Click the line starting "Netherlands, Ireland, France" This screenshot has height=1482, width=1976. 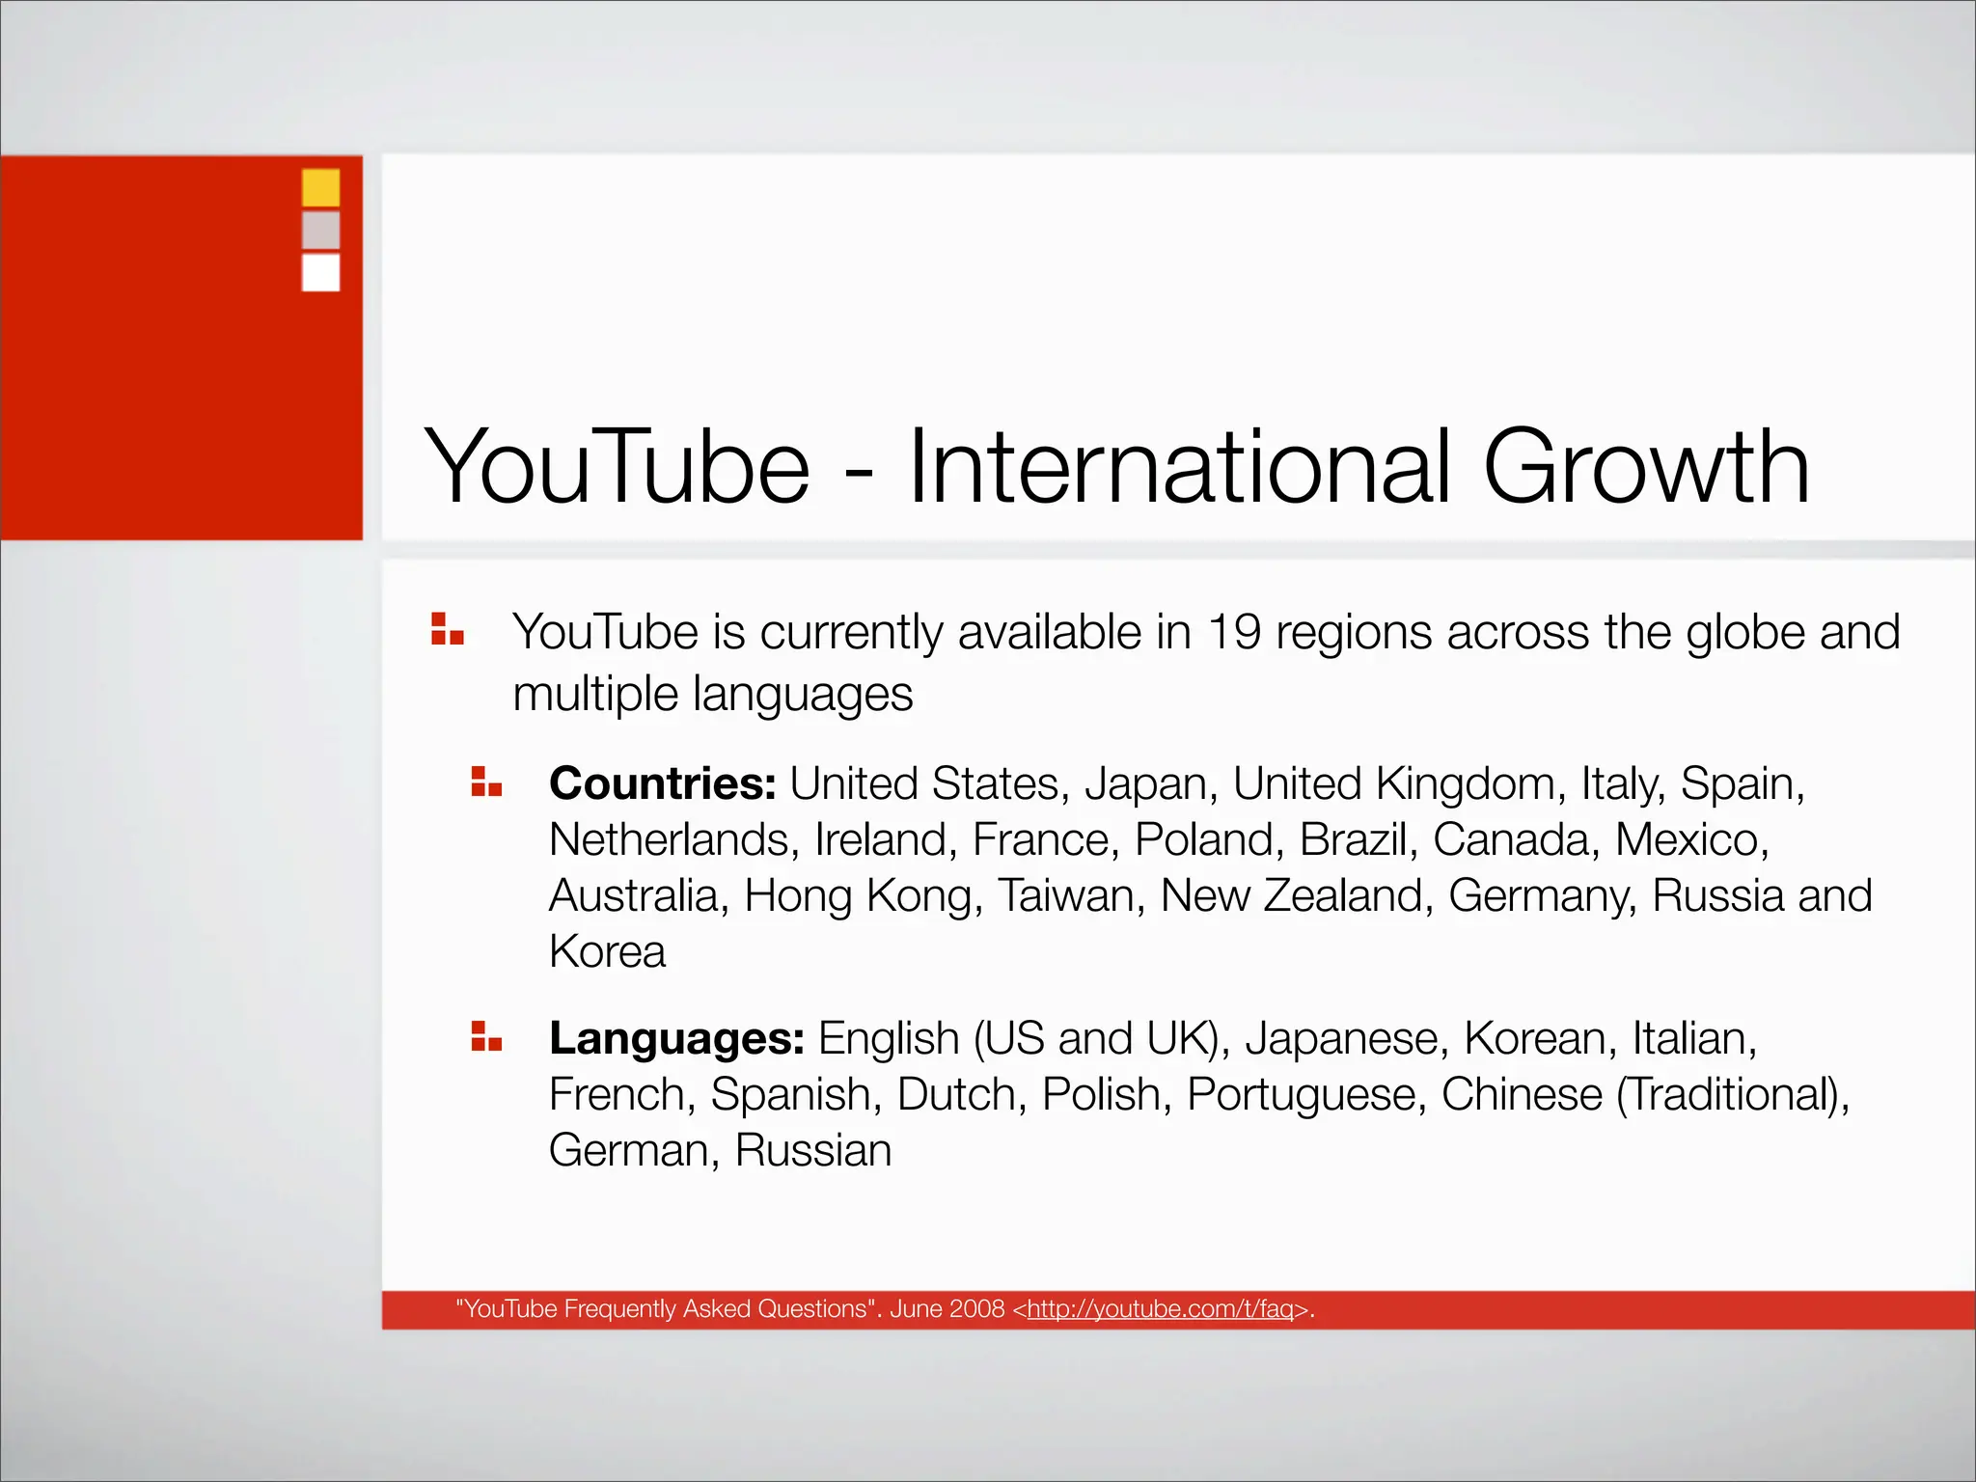(1159, 840)
